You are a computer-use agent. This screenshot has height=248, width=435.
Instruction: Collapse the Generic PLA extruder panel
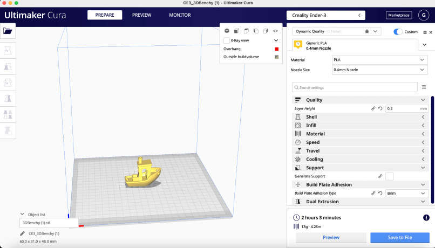424,45
